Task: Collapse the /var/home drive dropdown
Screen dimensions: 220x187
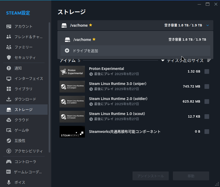Action: pos(207,25)
